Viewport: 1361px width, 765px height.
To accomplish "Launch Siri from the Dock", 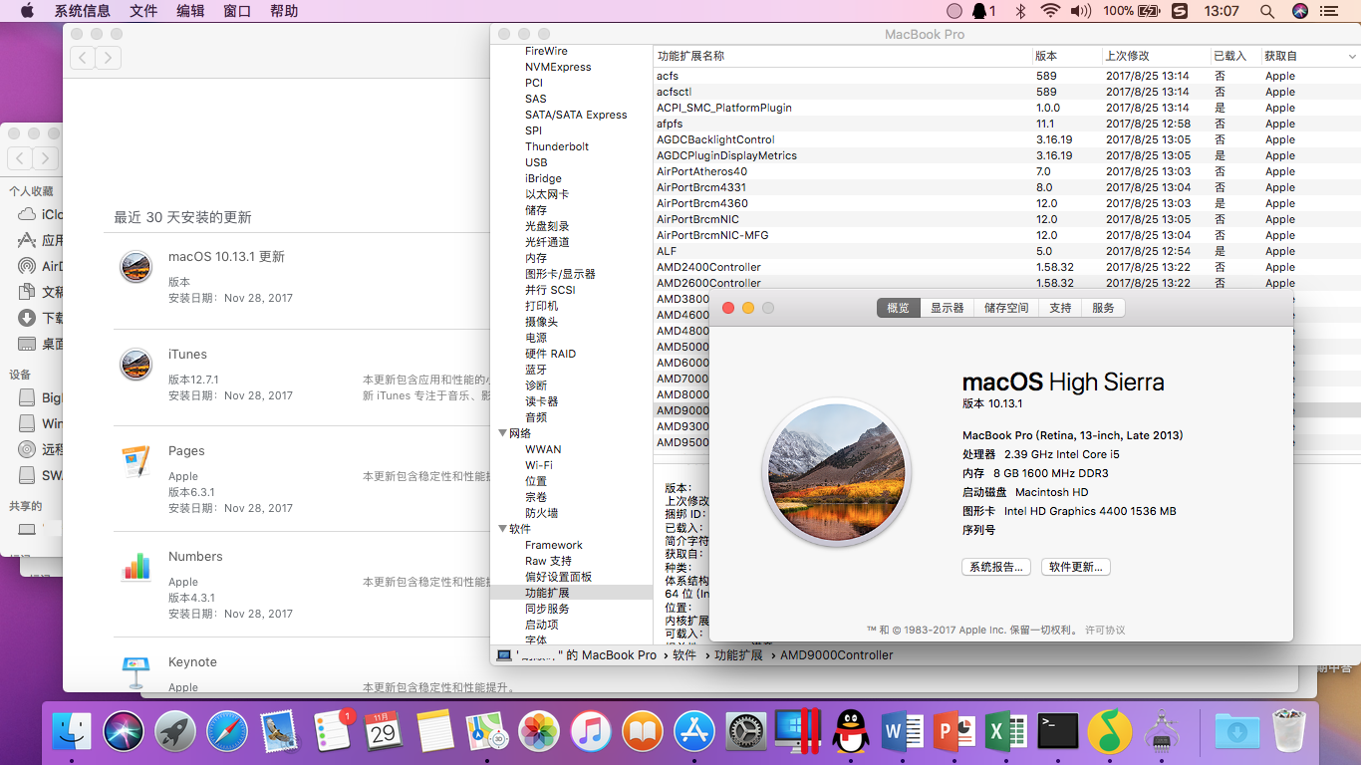I will click(x=124, y=733).
